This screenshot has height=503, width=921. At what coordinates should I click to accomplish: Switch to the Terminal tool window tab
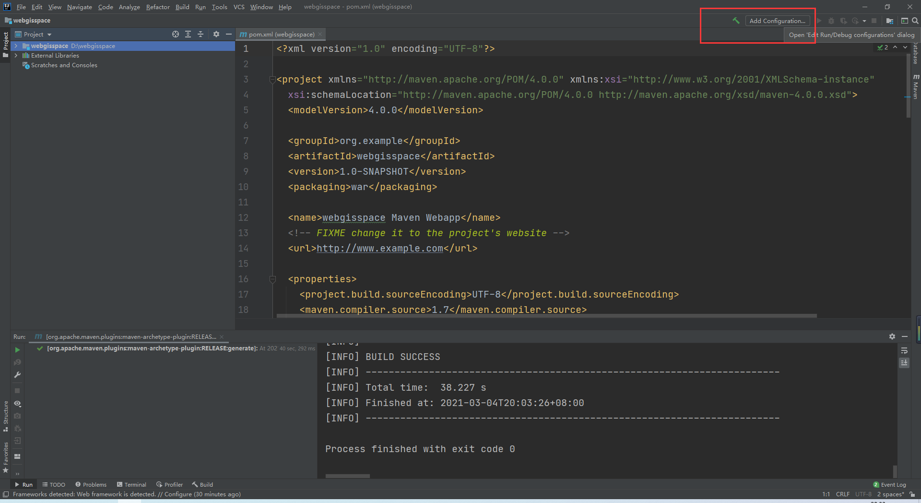131,485
